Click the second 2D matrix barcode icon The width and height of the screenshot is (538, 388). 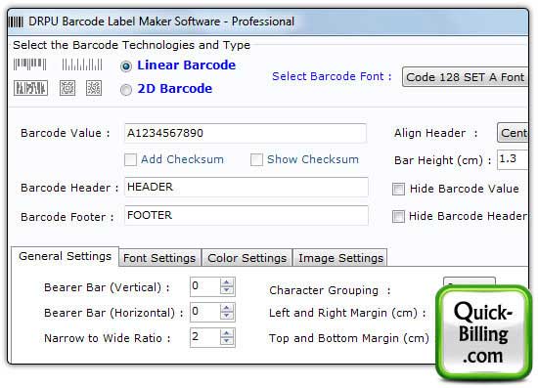(x=94, y=88)
